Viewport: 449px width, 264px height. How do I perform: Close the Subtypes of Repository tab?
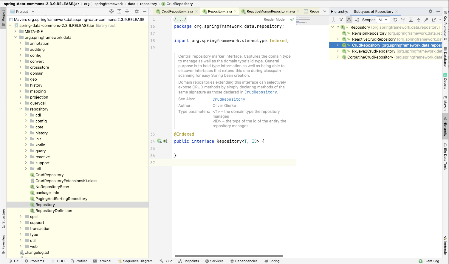[x=397, y=12]
